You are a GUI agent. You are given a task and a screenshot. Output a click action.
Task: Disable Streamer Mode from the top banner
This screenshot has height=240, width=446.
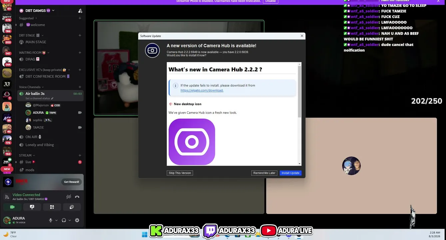270,1
